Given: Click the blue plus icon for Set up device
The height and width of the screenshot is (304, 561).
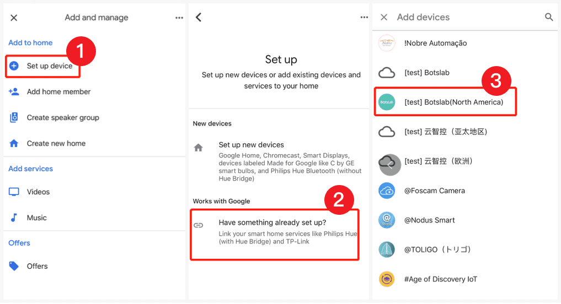Looking at the screenshot, I should 14,66.
